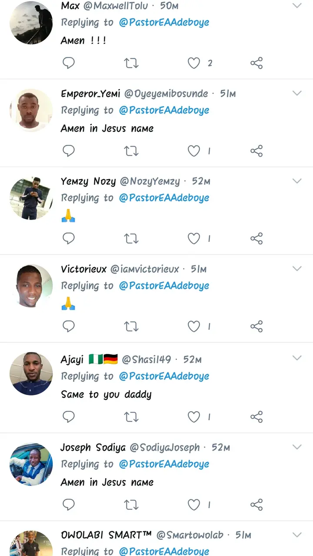Retweet Ajayi's "Same to you daddy" tweet

tap(131, 417)
